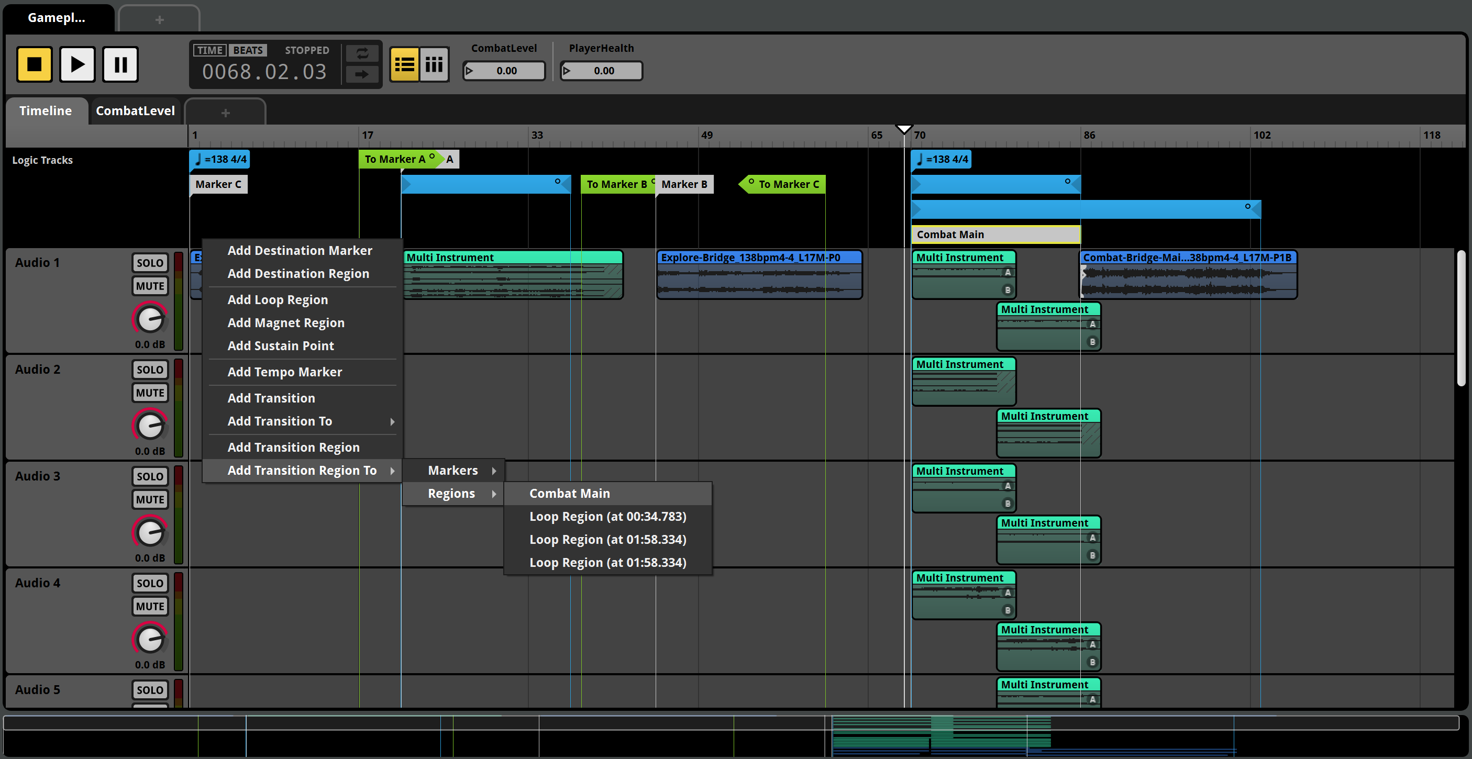Solo the Audio 5 track

(x=150, y=690)
